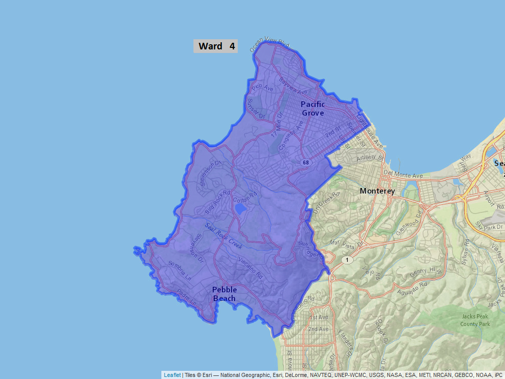Click the Bird Rock Rd label

[x=217, y=202]
